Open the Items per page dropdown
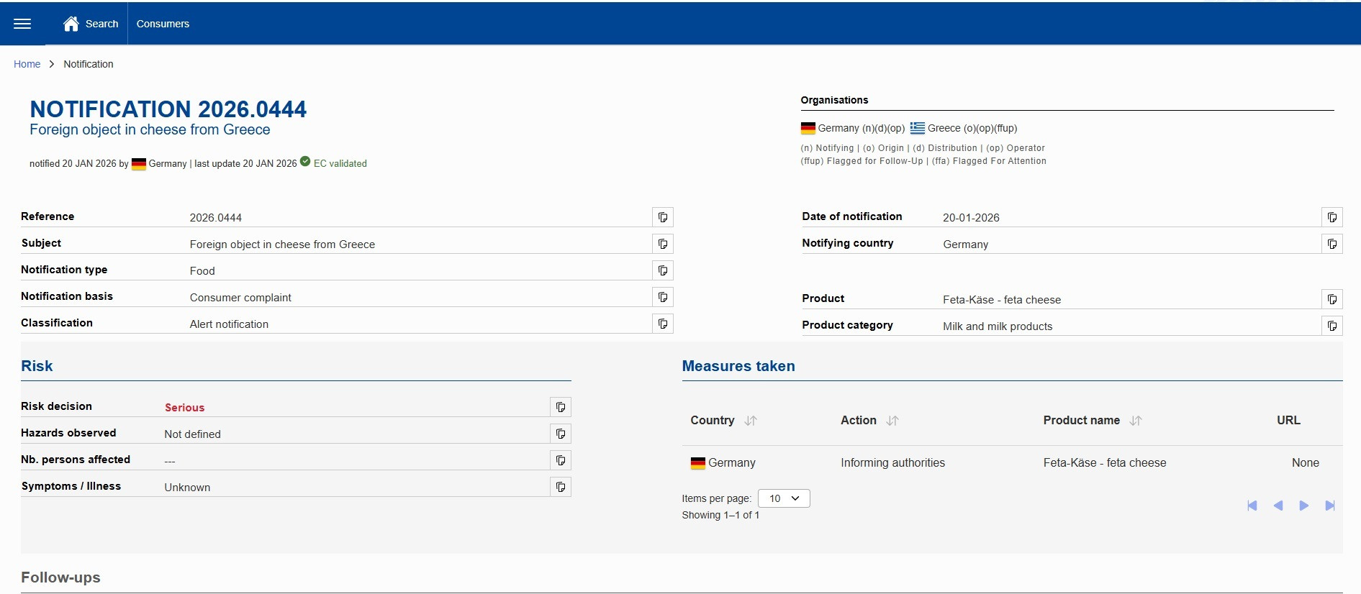Screen dimensions: 1361x594 click(784, 498)
